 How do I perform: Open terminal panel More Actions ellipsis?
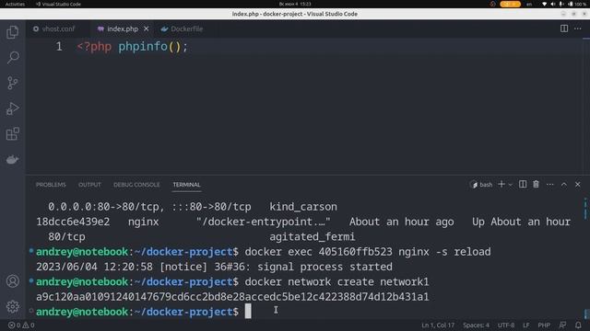(549, 185)
